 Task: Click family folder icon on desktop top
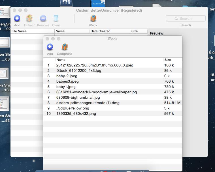coord(66,3)
